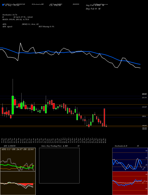Click the '(MGR) 5.1, 24.4, 22' ADX values
This screenshot has width=148, height=195.
pos(30,24)
